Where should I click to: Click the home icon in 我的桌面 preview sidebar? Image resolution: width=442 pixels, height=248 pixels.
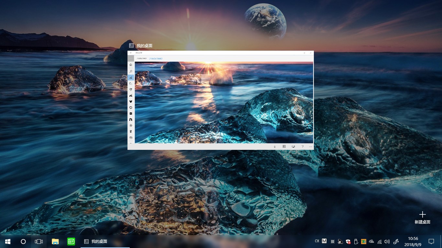131,65
